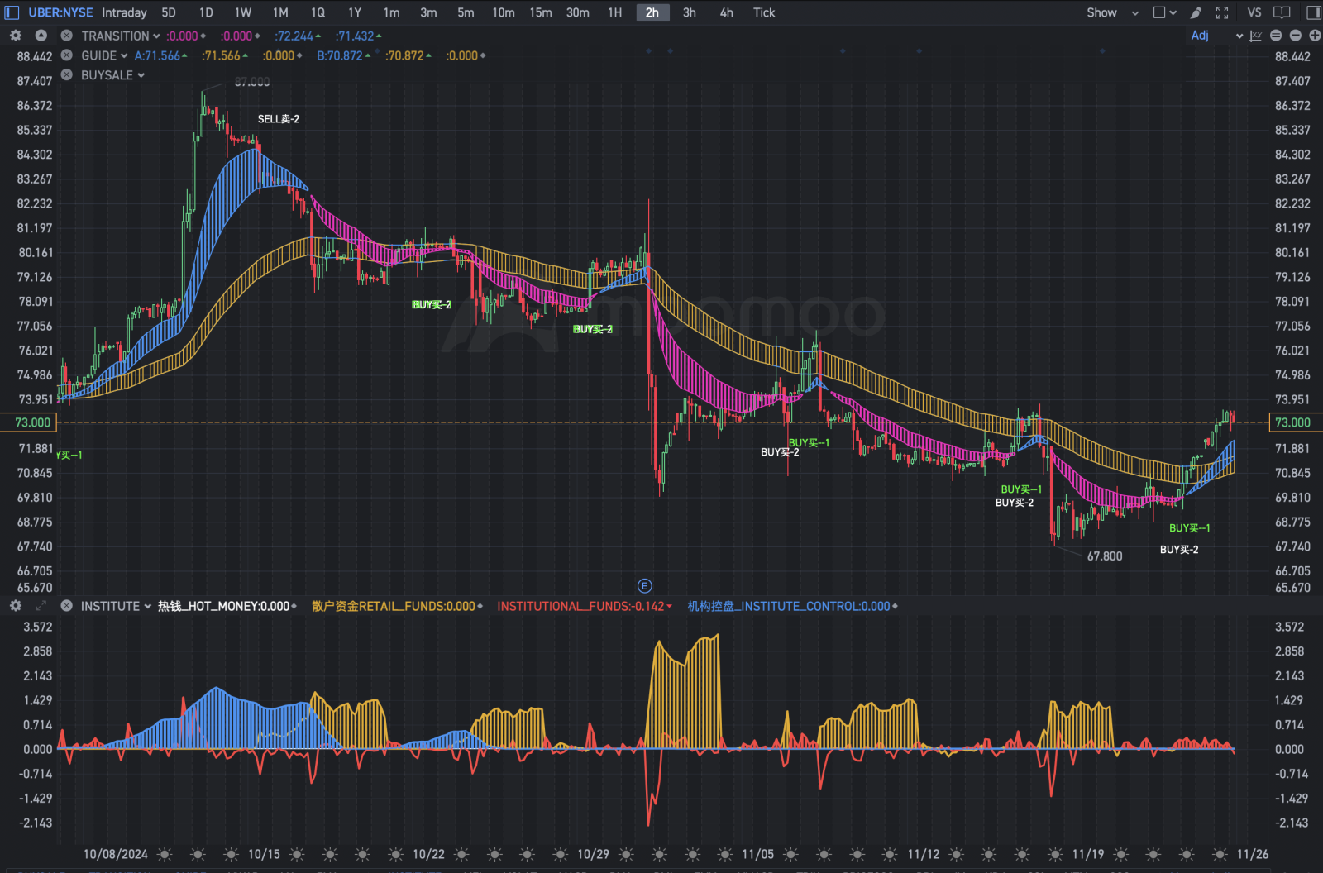Image resolution: width=1323 pixels, height=873 pixels.
Task: Click sun icon right of 11/05
Action: tap(790, 854)
